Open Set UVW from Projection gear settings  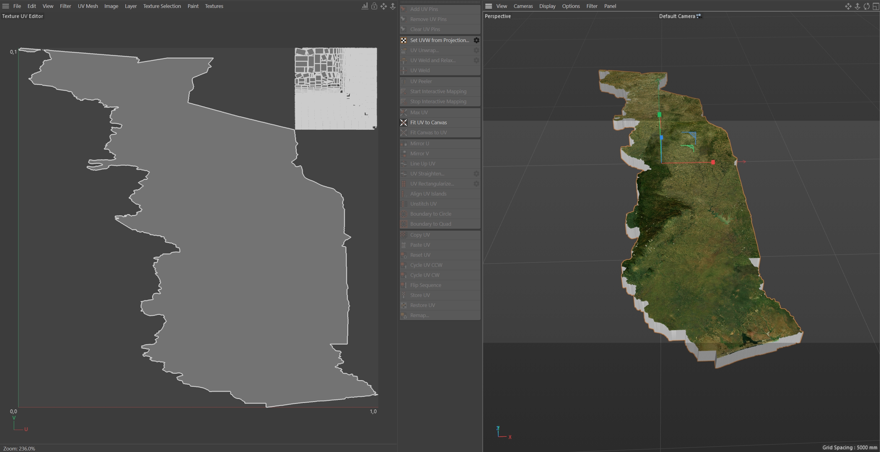(x=476, y=40)
